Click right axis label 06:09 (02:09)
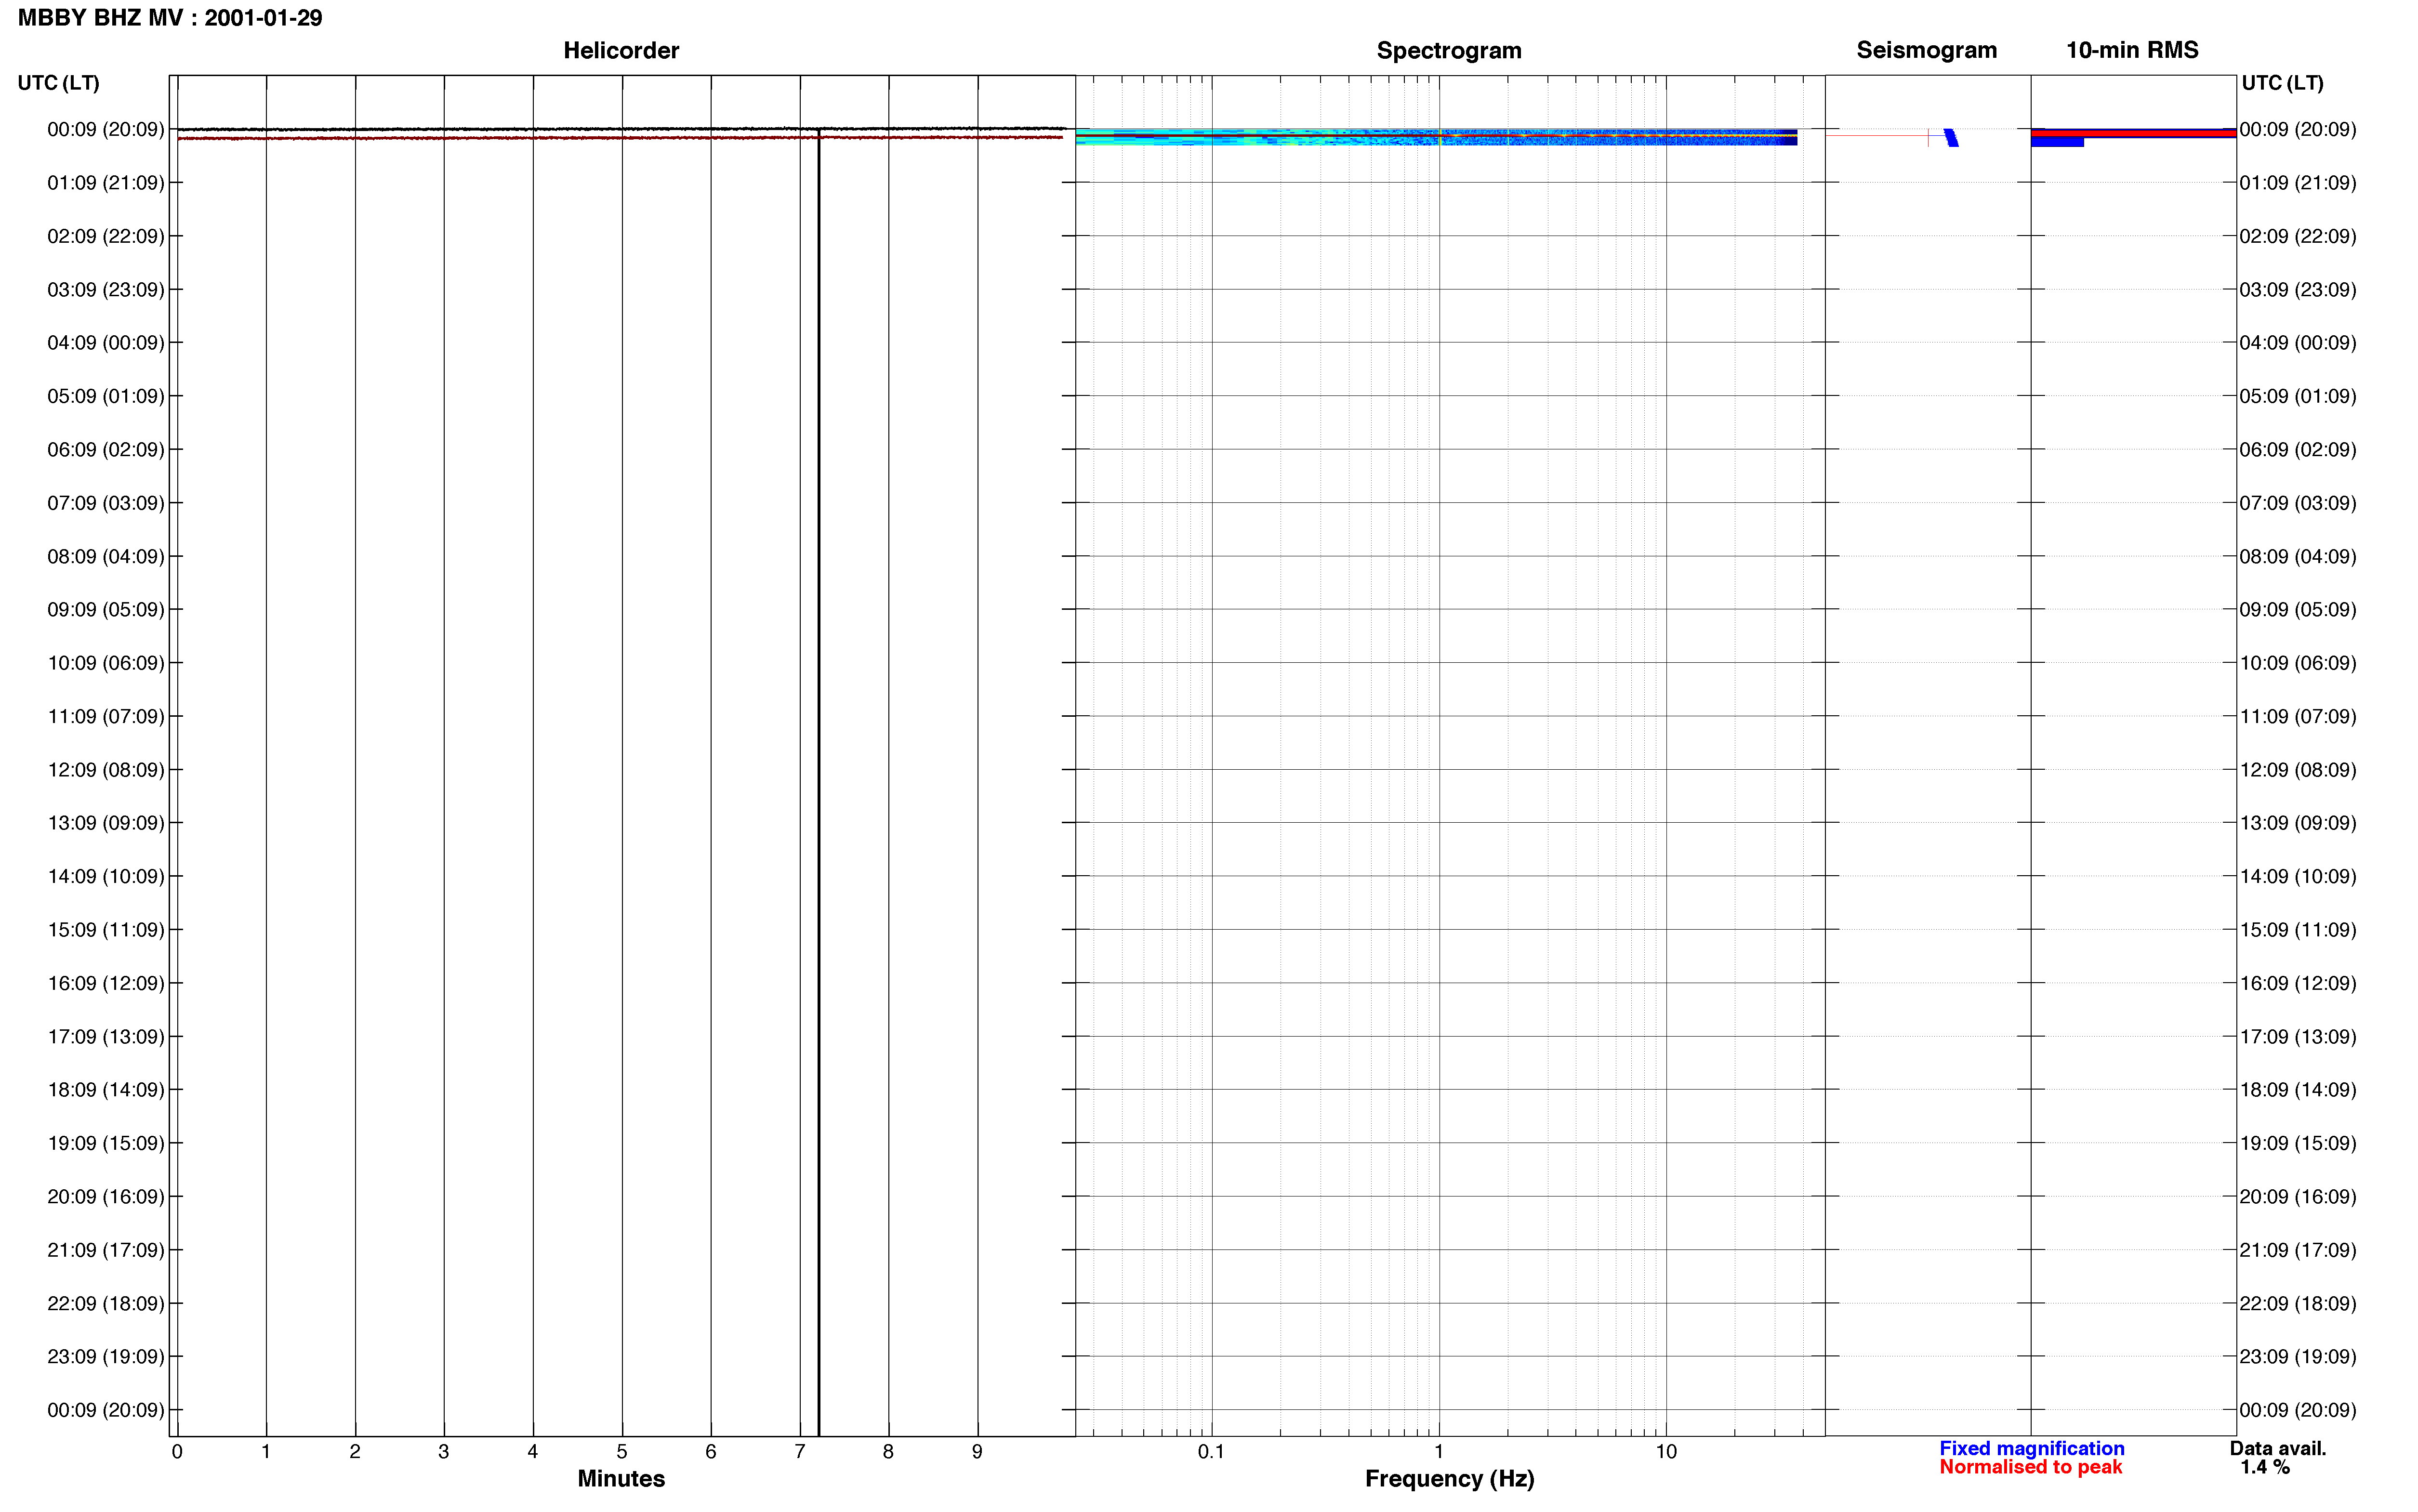 pos(2298,450)
